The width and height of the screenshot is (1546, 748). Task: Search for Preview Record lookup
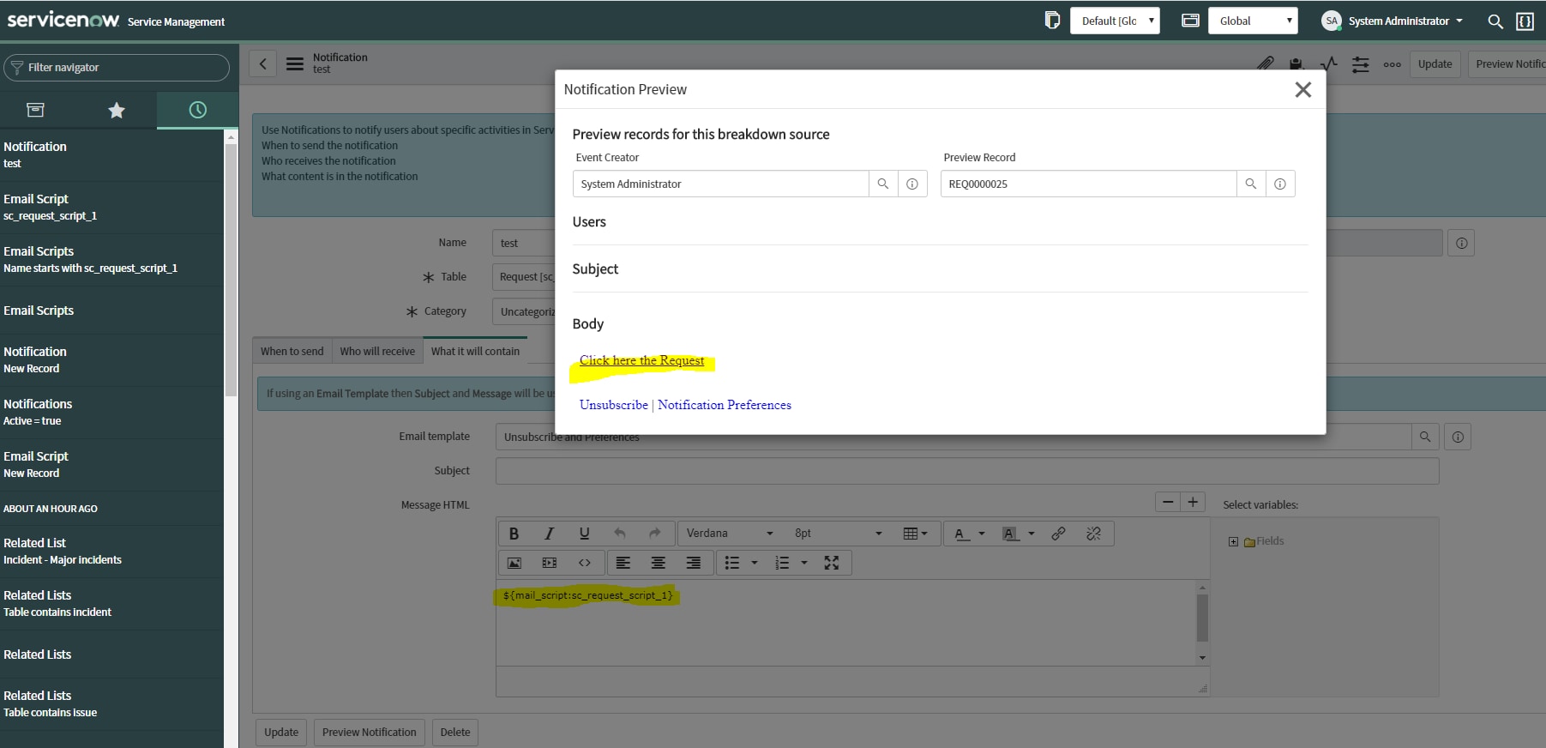pos(1251,184)
